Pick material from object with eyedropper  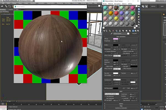point(111,34)
